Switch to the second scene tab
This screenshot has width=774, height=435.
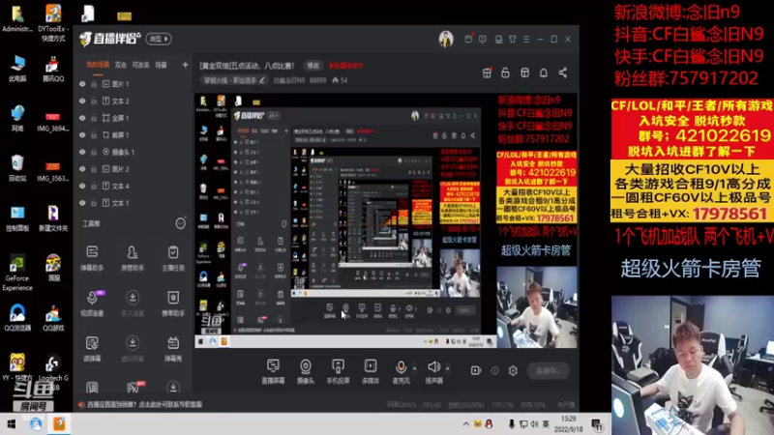click(120, 65)
